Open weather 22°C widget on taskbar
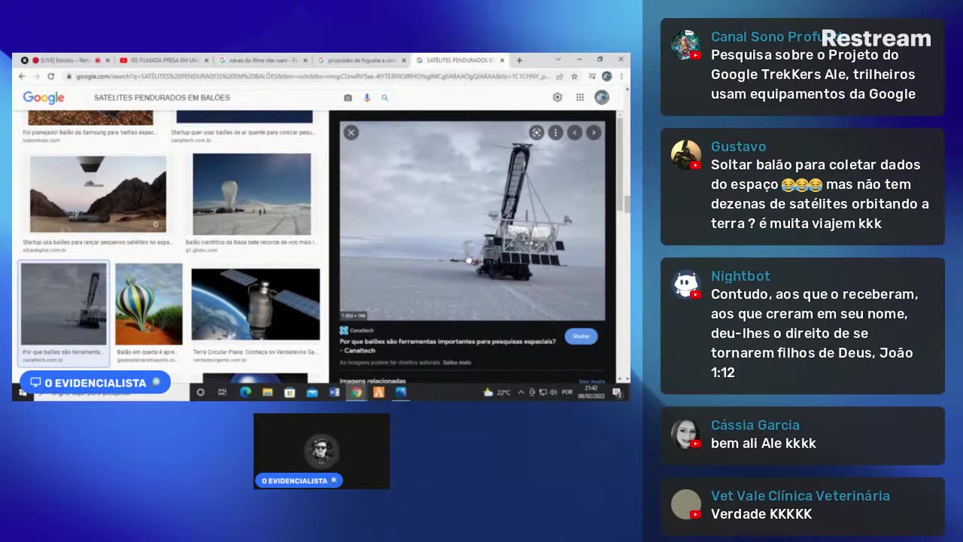The height and width of the screenshot is (542, 963). coord(497,392)
